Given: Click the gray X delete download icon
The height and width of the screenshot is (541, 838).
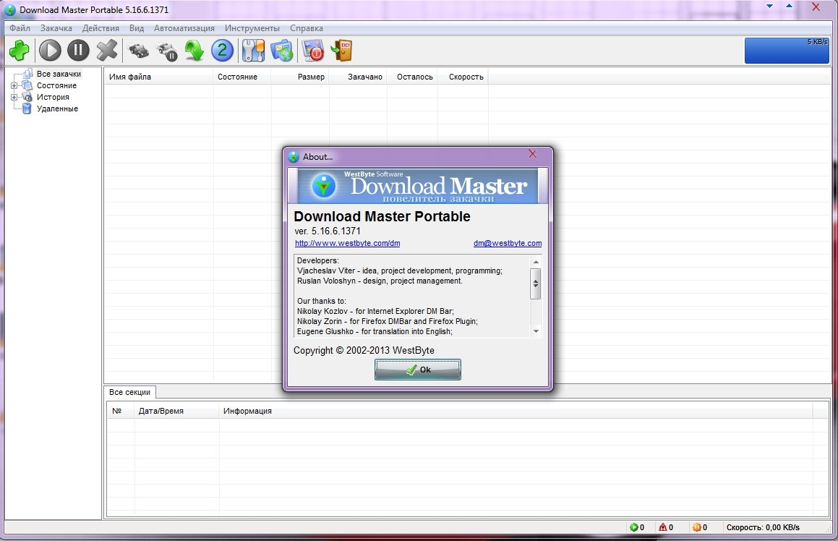Looking at the screenshot, I should point(107,51).
